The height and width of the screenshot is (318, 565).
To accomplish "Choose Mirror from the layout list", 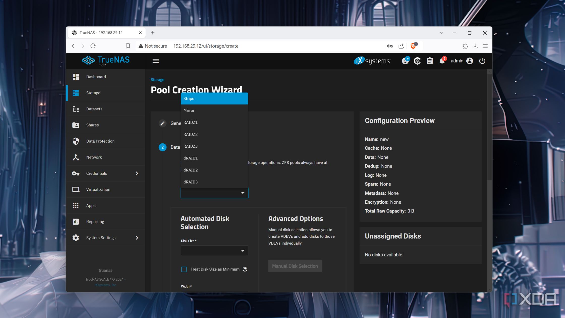I will coord(189,111).
